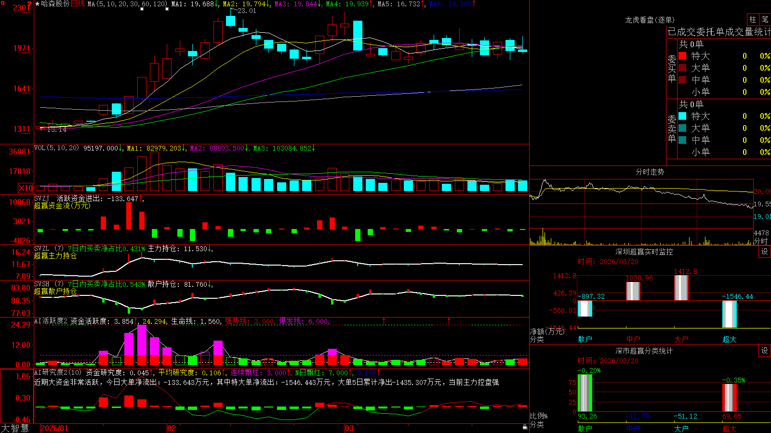The width and height of the screenshot is (771, 433).
Task: Click the 93.26 value under 散户
Action: pos(587,416)
